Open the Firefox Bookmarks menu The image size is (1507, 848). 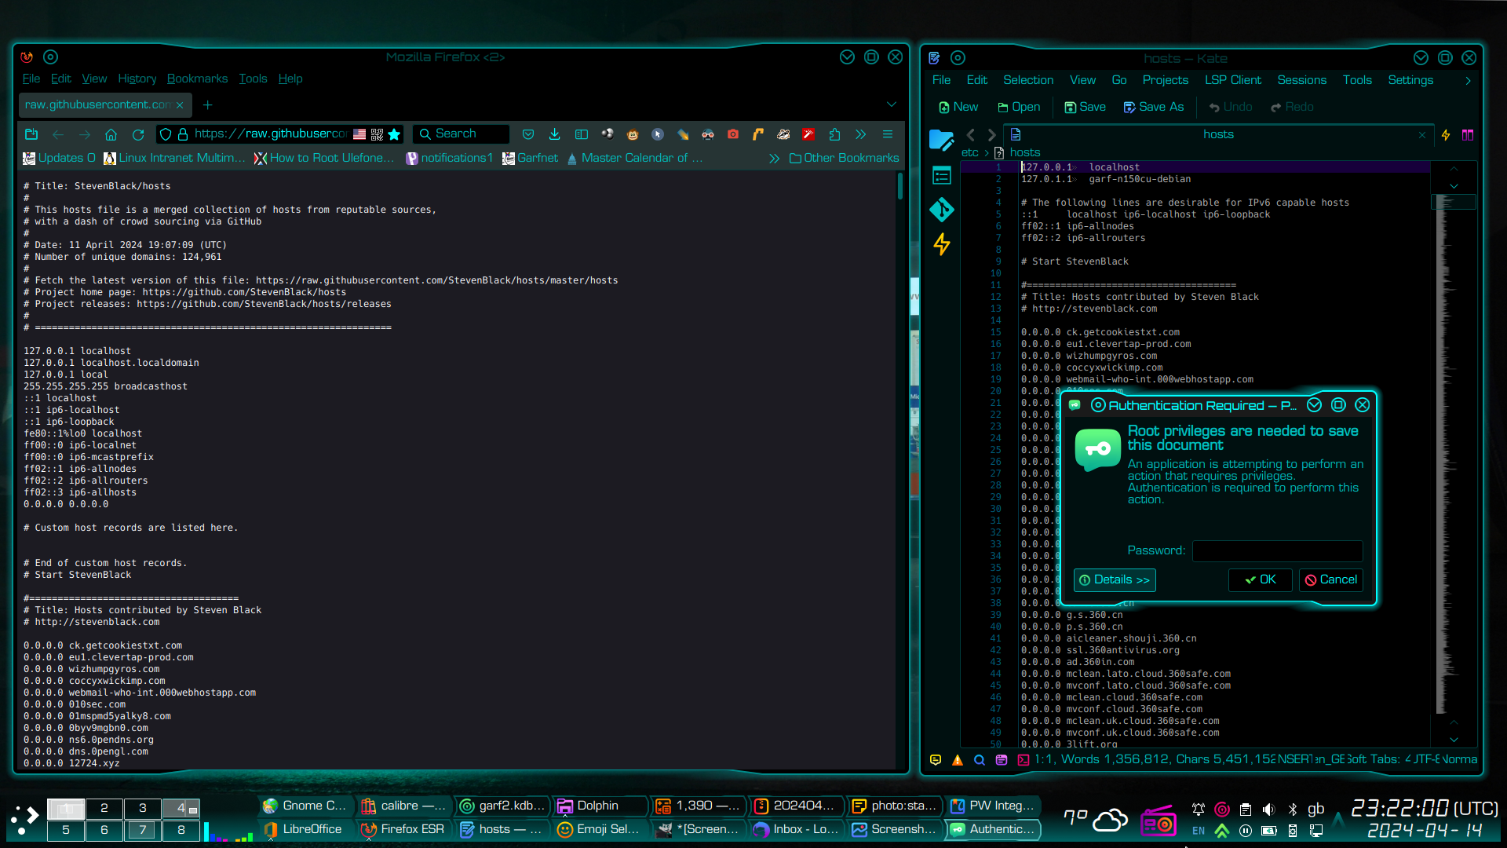(x=197, y=79)
